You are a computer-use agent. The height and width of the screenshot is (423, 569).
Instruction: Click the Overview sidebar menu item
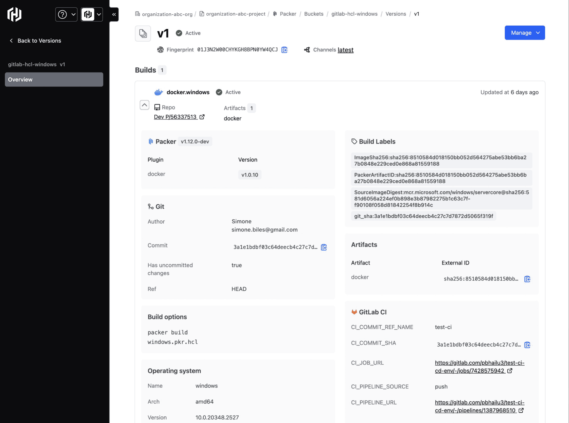pyautogui.click(x=53, y=79)
